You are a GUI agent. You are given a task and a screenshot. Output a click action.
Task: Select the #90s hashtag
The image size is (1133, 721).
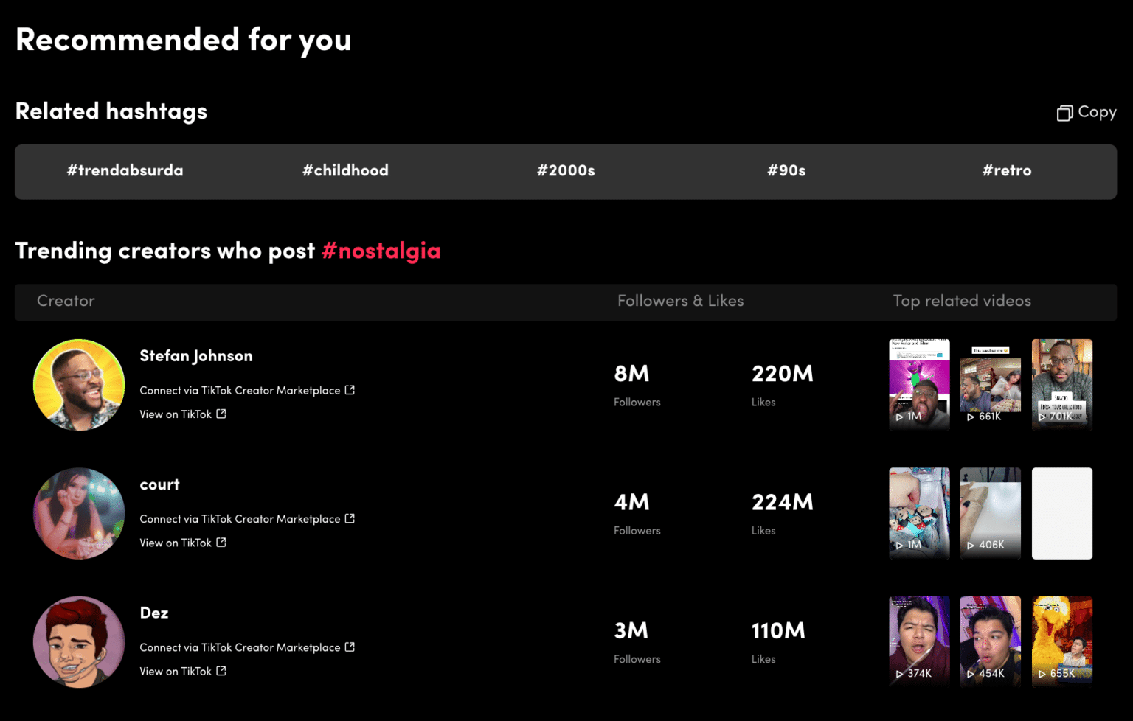pos(786,171)
